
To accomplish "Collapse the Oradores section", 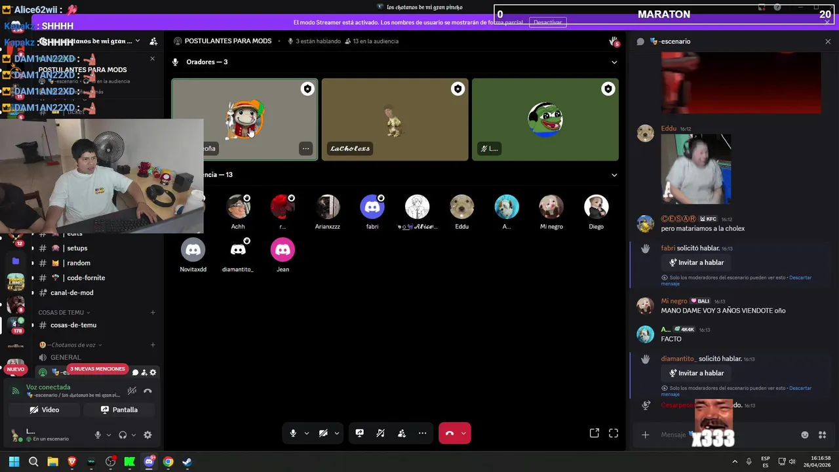I will click(614, 62).
